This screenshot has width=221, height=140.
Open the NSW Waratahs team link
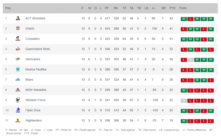pyautogui.click(x=36, y=90)
